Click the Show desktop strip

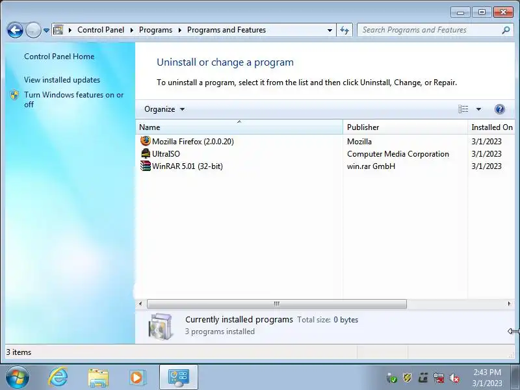[516, 378]
